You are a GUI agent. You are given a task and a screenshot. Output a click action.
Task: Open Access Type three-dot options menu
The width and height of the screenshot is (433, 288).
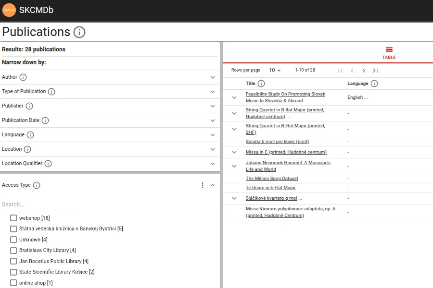(x=203, y=185)
